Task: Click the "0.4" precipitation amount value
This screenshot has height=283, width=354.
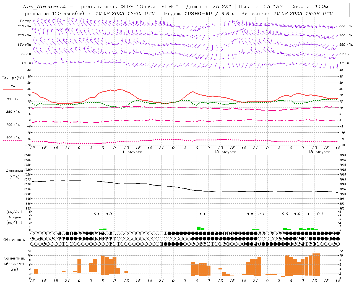Action: tap(297, 214)
